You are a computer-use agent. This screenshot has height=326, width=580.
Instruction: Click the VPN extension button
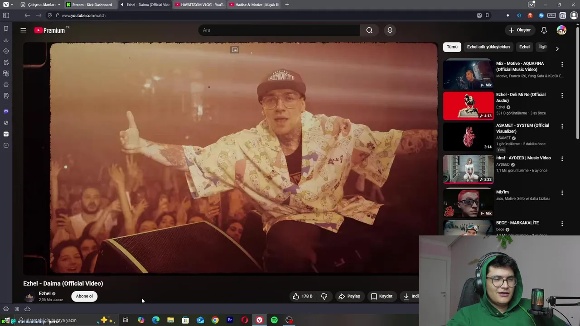click(551, 15)
